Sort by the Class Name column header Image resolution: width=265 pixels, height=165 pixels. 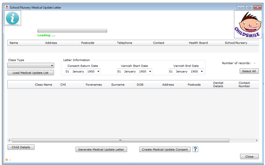[43, 85]
